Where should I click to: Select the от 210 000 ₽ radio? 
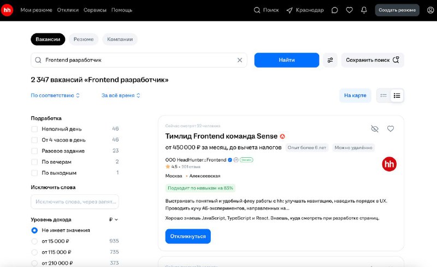click(x=34, y=263)
